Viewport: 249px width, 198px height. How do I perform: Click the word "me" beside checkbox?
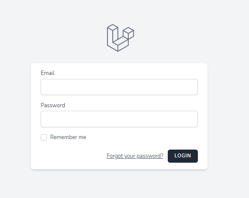coord(83,137)
